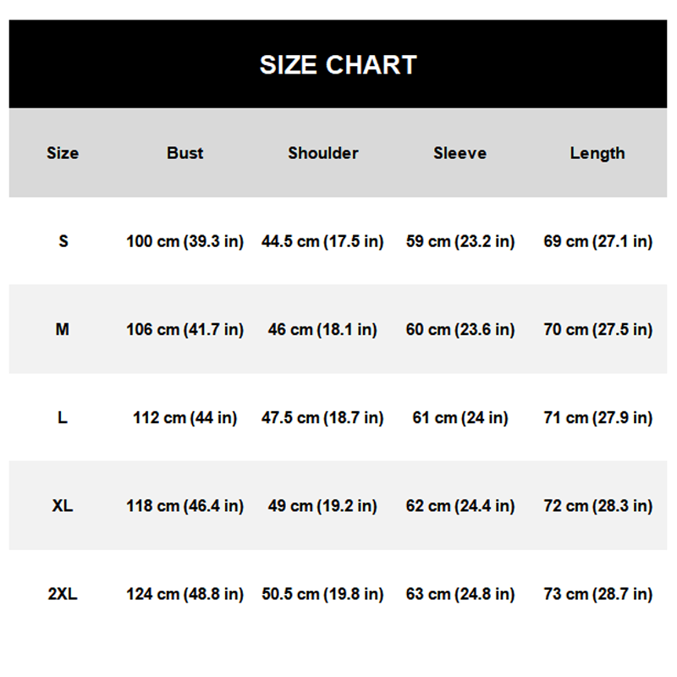Viewport: 677px width, 677px height.
Task: Select the XL size row label
Action: (63, 506)
